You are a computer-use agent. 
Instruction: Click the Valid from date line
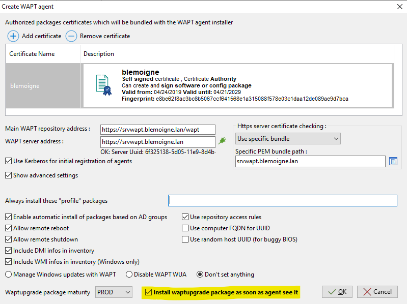pyautogui.click(x=181, y=92)
